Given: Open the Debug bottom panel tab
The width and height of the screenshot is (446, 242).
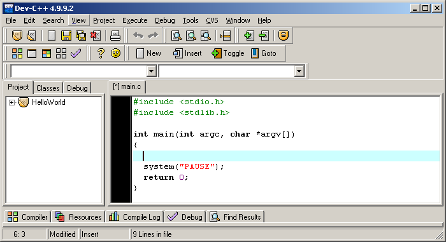Looking at the screenshot, I should tap(185, 217).
